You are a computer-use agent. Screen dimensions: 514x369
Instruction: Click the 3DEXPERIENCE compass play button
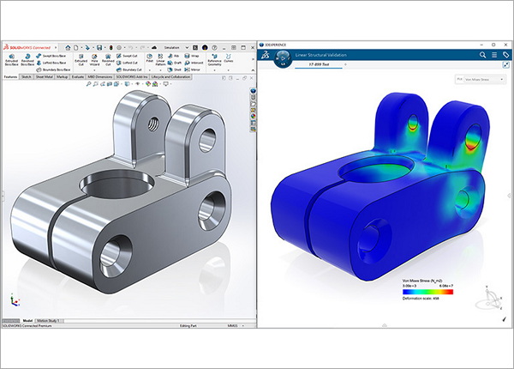coord(283,58)
